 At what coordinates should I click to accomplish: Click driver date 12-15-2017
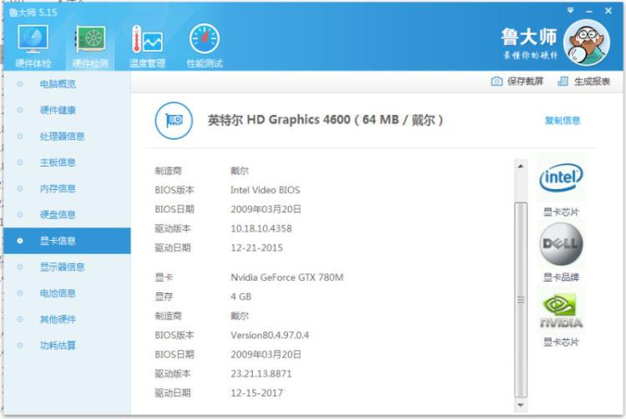[257, 393]
